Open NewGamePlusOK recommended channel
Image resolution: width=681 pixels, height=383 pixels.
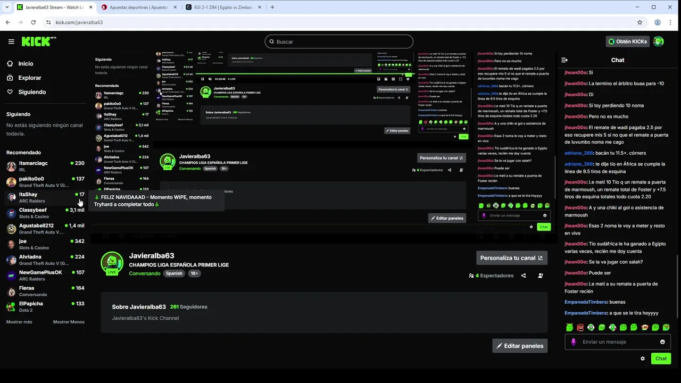pyautogui.click(x=45, y=275)
